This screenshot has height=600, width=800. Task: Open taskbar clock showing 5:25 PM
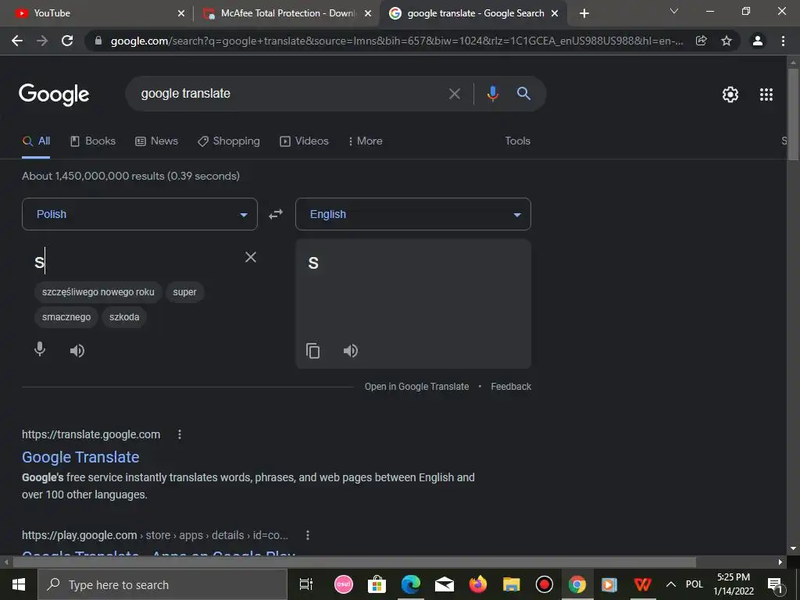(733, 584)
